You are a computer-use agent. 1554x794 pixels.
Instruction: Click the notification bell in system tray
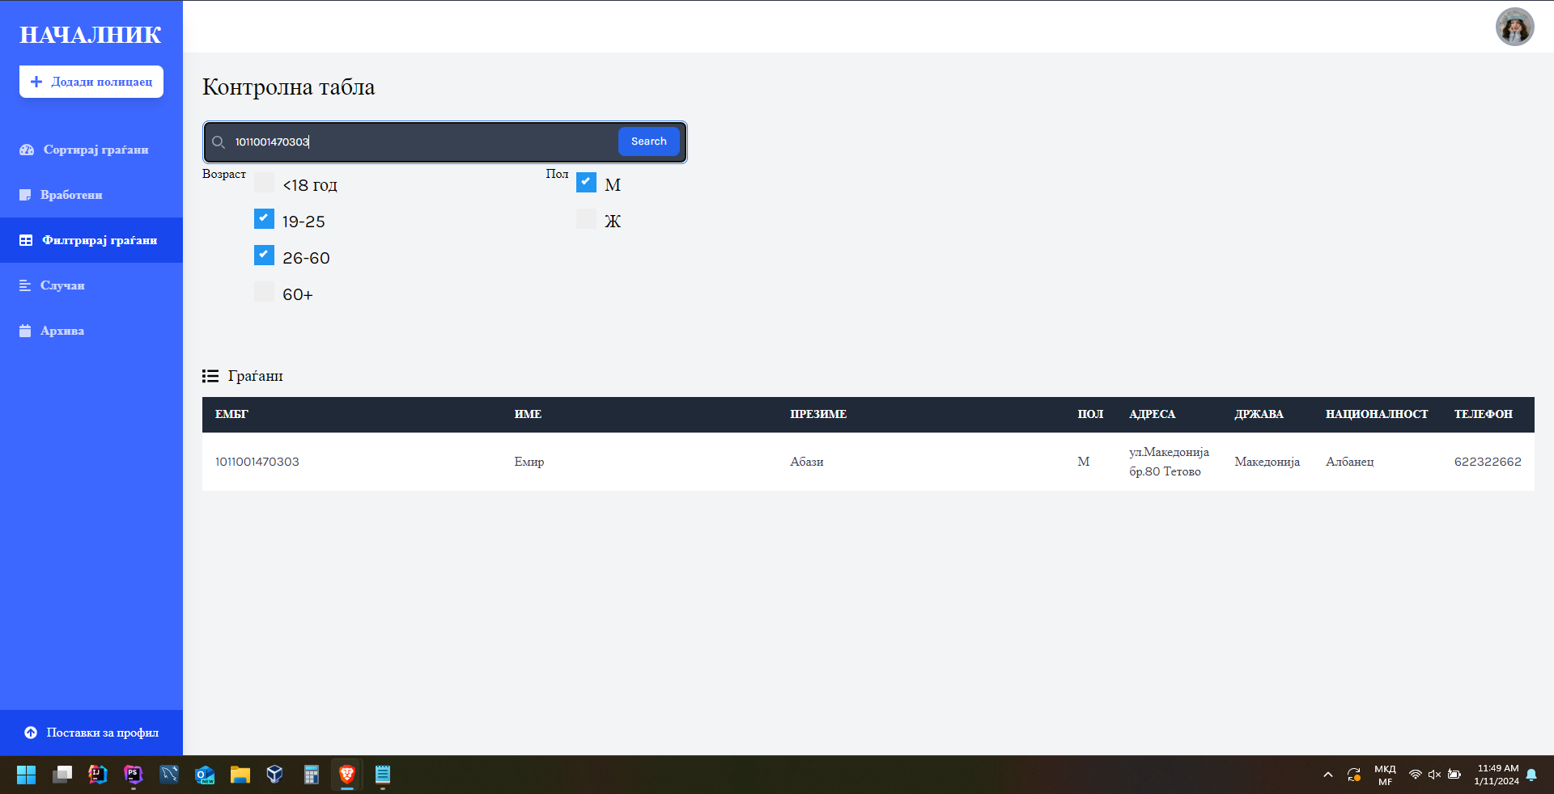point(1531,775)
